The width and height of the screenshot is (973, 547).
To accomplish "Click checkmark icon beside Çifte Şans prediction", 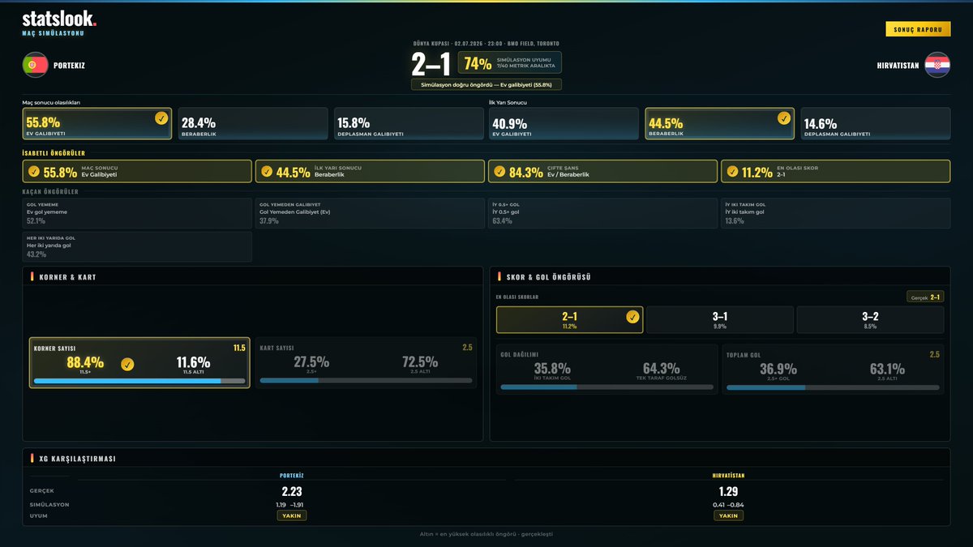I will click(499, 171).
